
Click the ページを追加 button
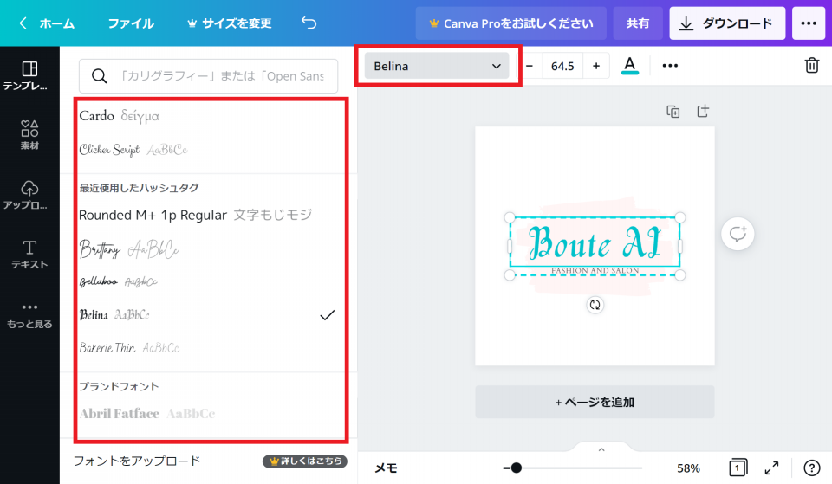point(595,402)
